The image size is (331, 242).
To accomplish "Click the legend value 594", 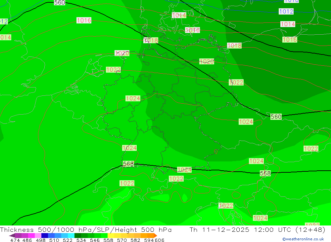I will coord(149,240).
